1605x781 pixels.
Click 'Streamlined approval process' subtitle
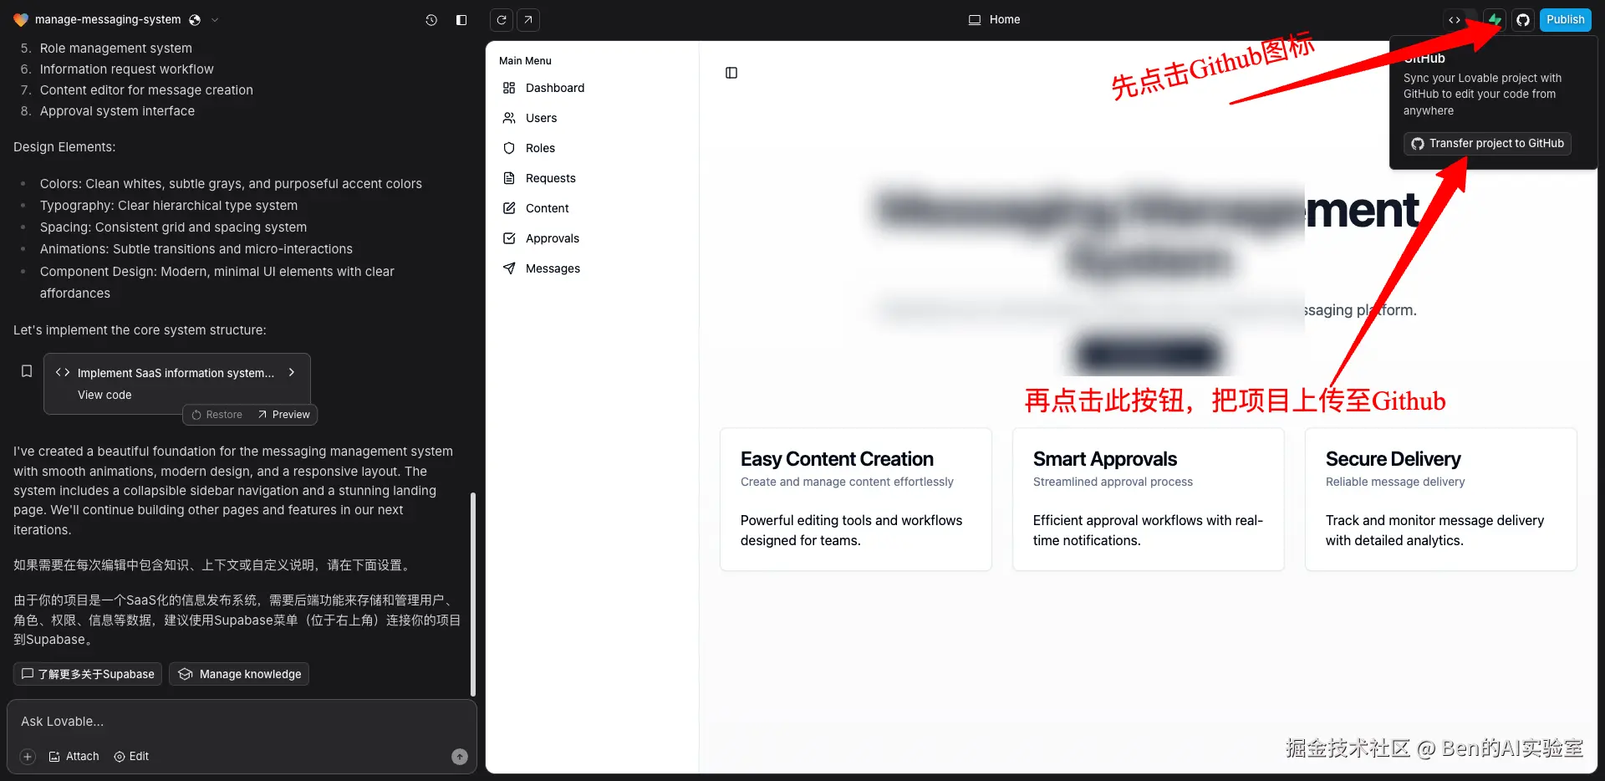coord(1113,482)
